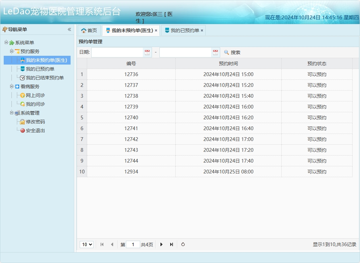The width and height of the screenshot is (360, 263).
Task: Refresh the appointment list with reload icon
Action: click(183, 244)
